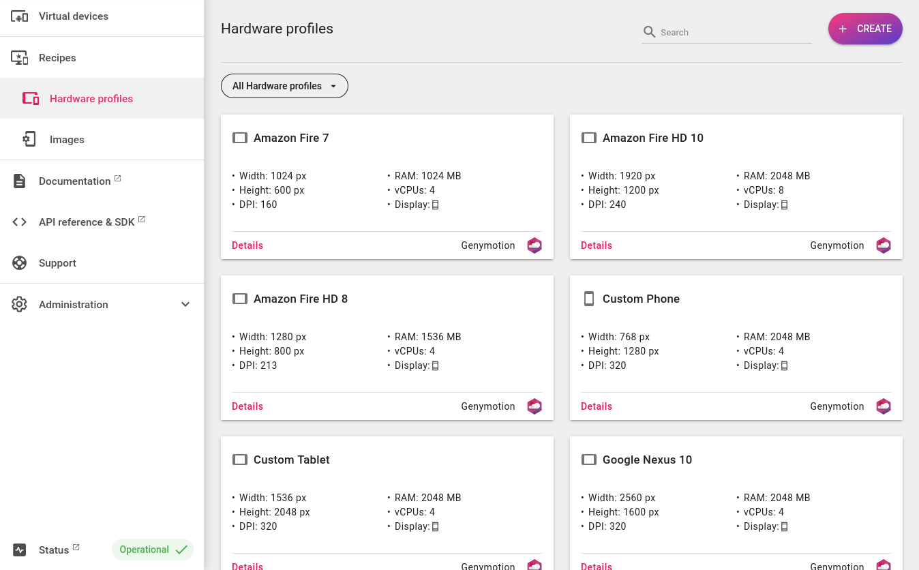
Task: Click the Support lifebuoy icon
Action: pyautogui.click(x=20, y=262)
